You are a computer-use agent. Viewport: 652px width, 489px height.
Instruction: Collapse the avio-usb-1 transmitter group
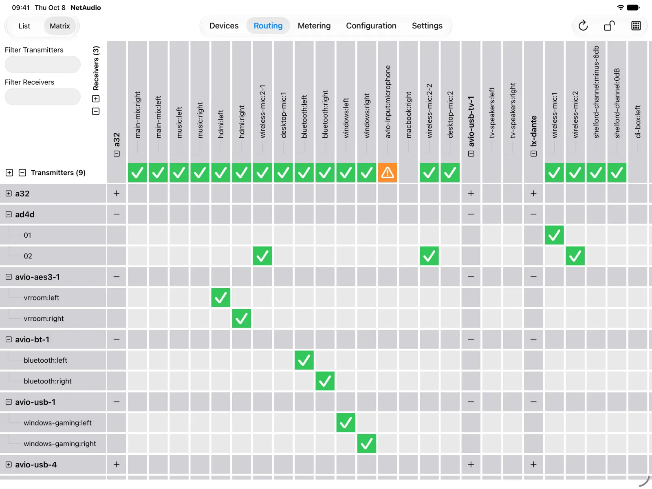[x=9, y=402]
